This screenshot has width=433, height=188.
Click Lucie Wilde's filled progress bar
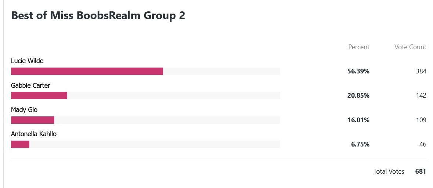point(87,71)
